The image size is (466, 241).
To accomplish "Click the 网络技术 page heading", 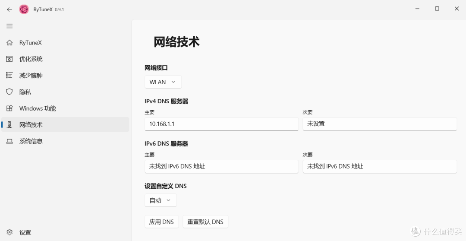I will click(176, 41).
